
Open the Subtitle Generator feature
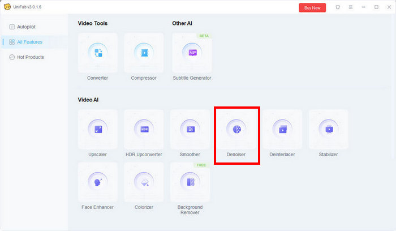pyautogui.click(x=192, y=53)
